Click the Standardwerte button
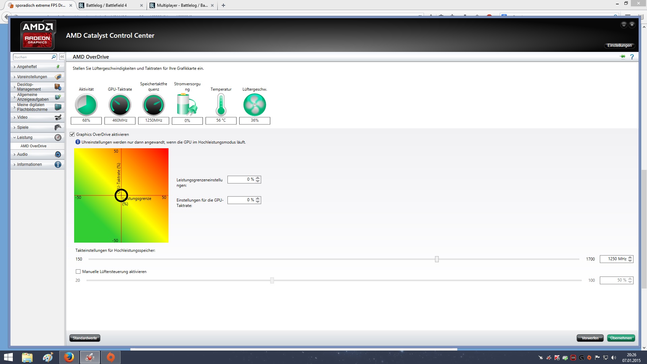Screen dimensions: 647x364 [x=85, y=338]
